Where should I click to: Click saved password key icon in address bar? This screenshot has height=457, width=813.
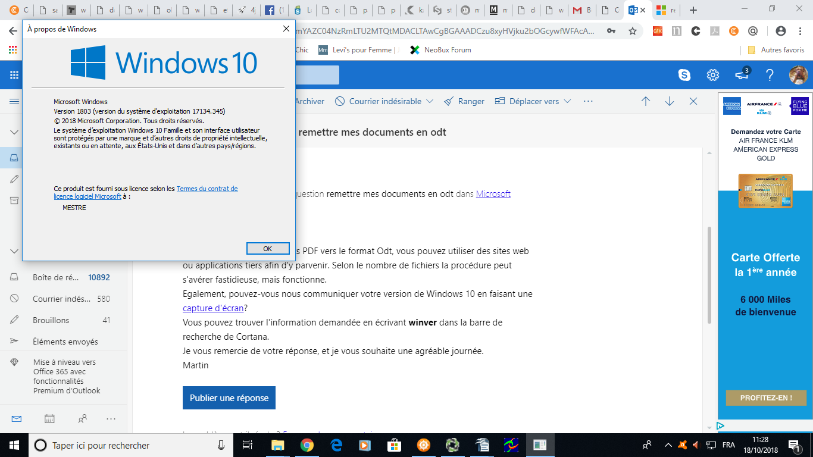611,31
